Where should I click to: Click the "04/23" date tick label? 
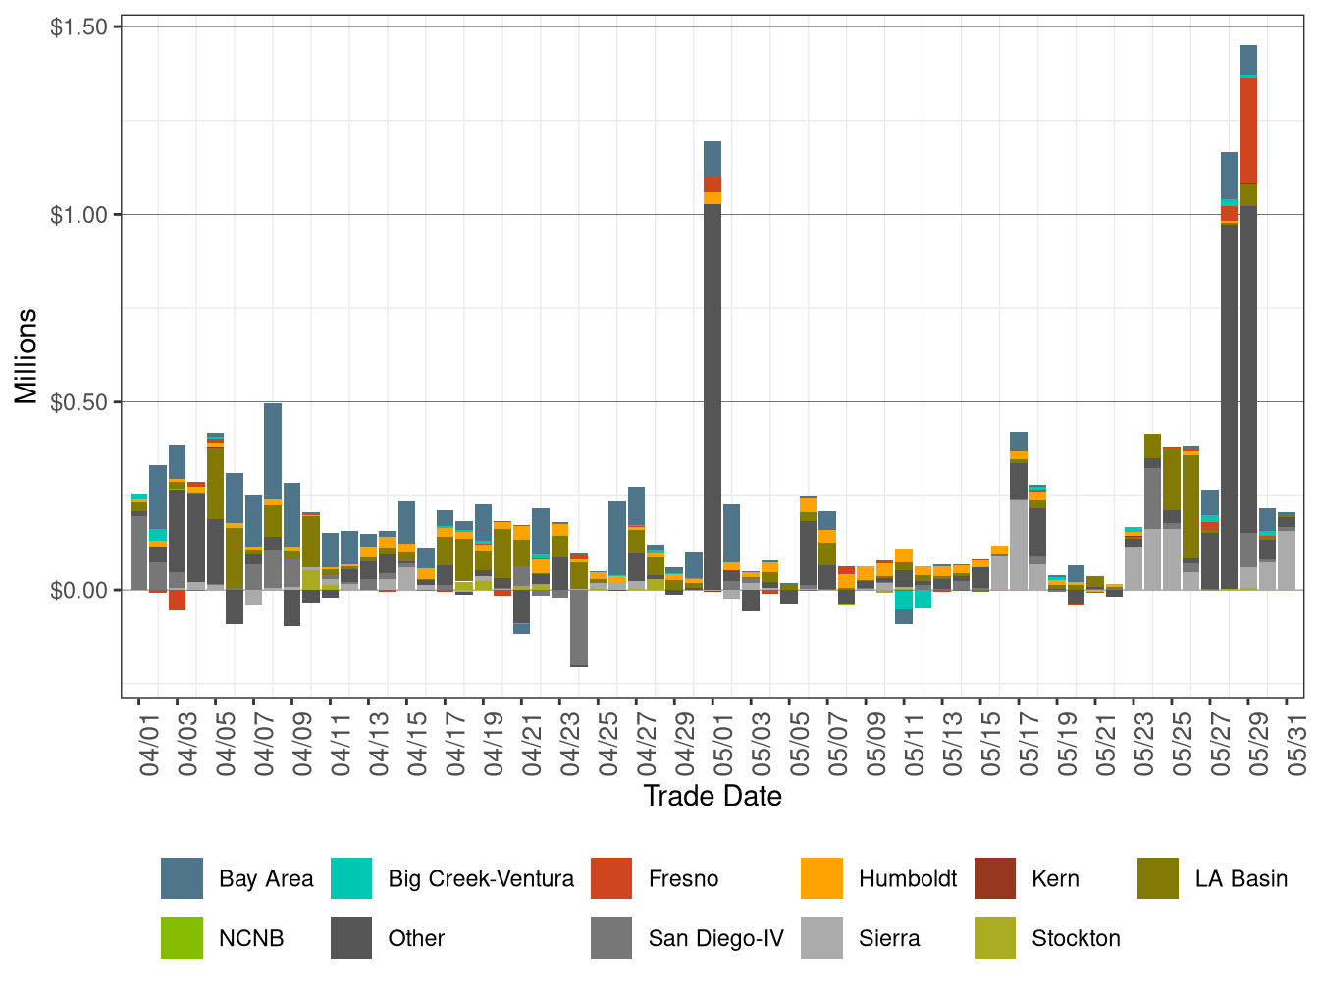571,743
